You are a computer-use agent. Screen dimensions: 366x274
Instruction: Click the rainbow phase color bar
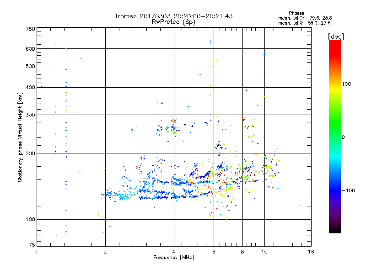click(335, 136)
